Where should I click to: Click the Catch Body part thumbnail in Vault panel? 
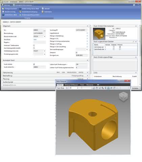99,34
